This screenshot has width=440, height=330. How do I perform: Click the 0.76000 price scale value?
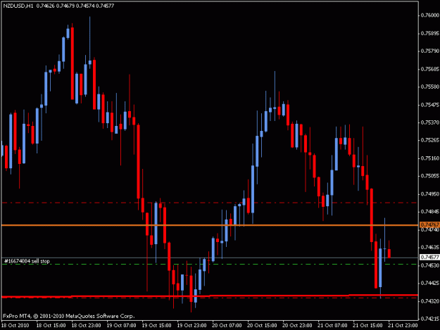429,15
